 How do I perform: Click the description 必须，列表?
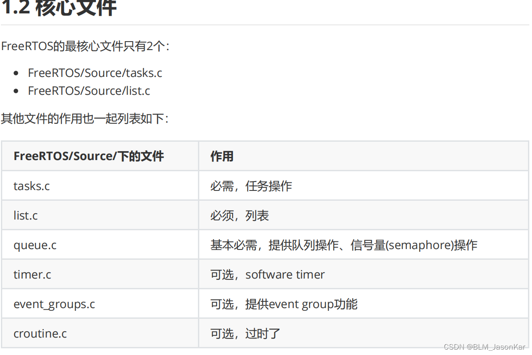point(239,216)
